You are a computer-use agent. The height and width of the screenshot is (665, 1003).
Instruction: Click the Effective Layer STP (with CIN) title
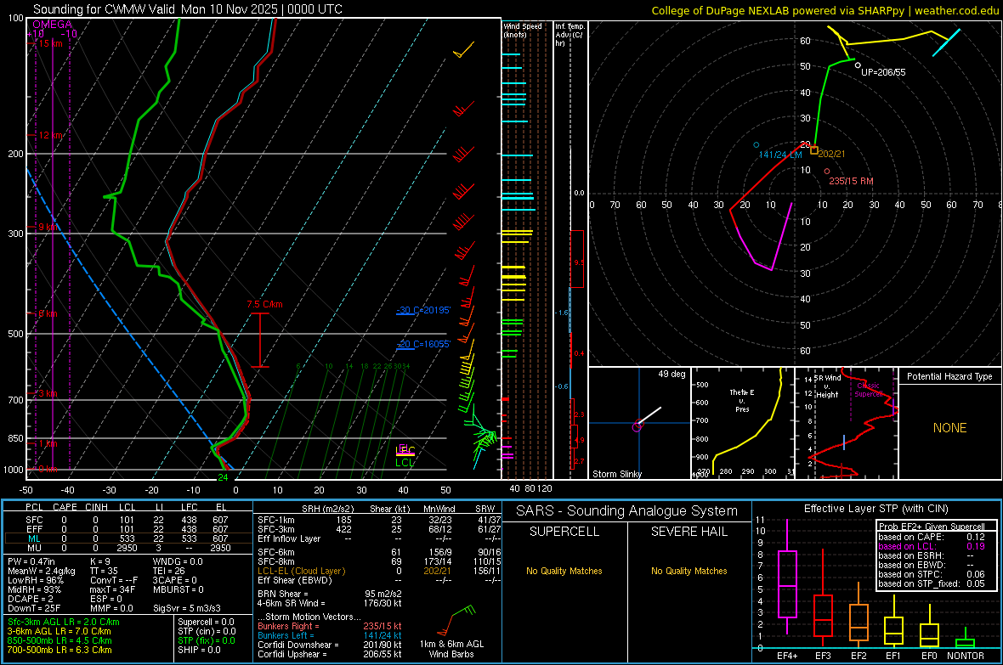(x=875, y=509)
